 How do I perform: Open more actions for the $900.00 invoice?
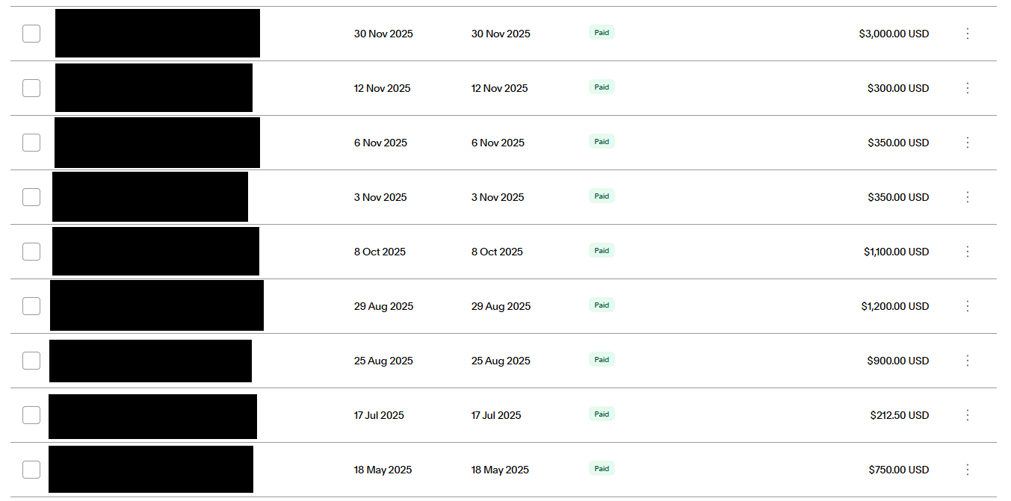[x=967, y=361]
